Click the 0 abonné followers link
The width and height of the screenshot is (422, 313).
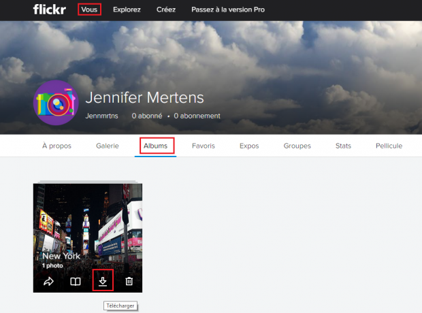pos(147,116)
